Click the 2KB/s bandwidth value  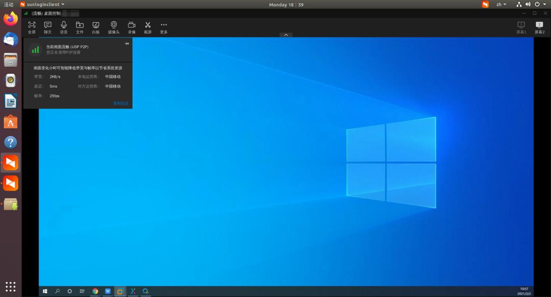(x=55, y=77)
